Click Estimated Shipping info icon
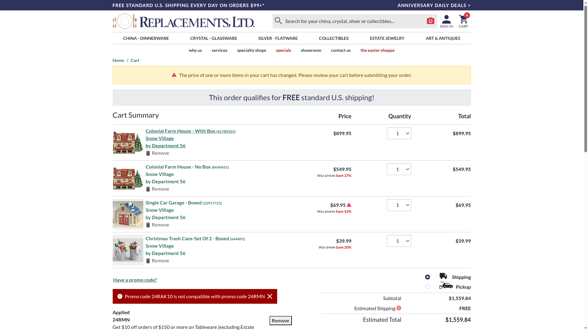 (399, 308)
